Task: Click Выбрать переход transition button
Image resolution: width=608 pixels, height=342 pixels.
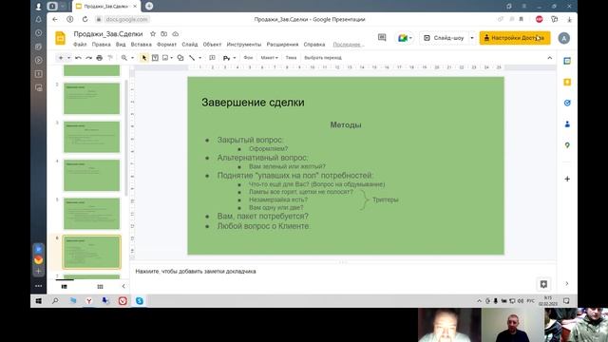Action: pyautogui.click(x=323, y=58)
